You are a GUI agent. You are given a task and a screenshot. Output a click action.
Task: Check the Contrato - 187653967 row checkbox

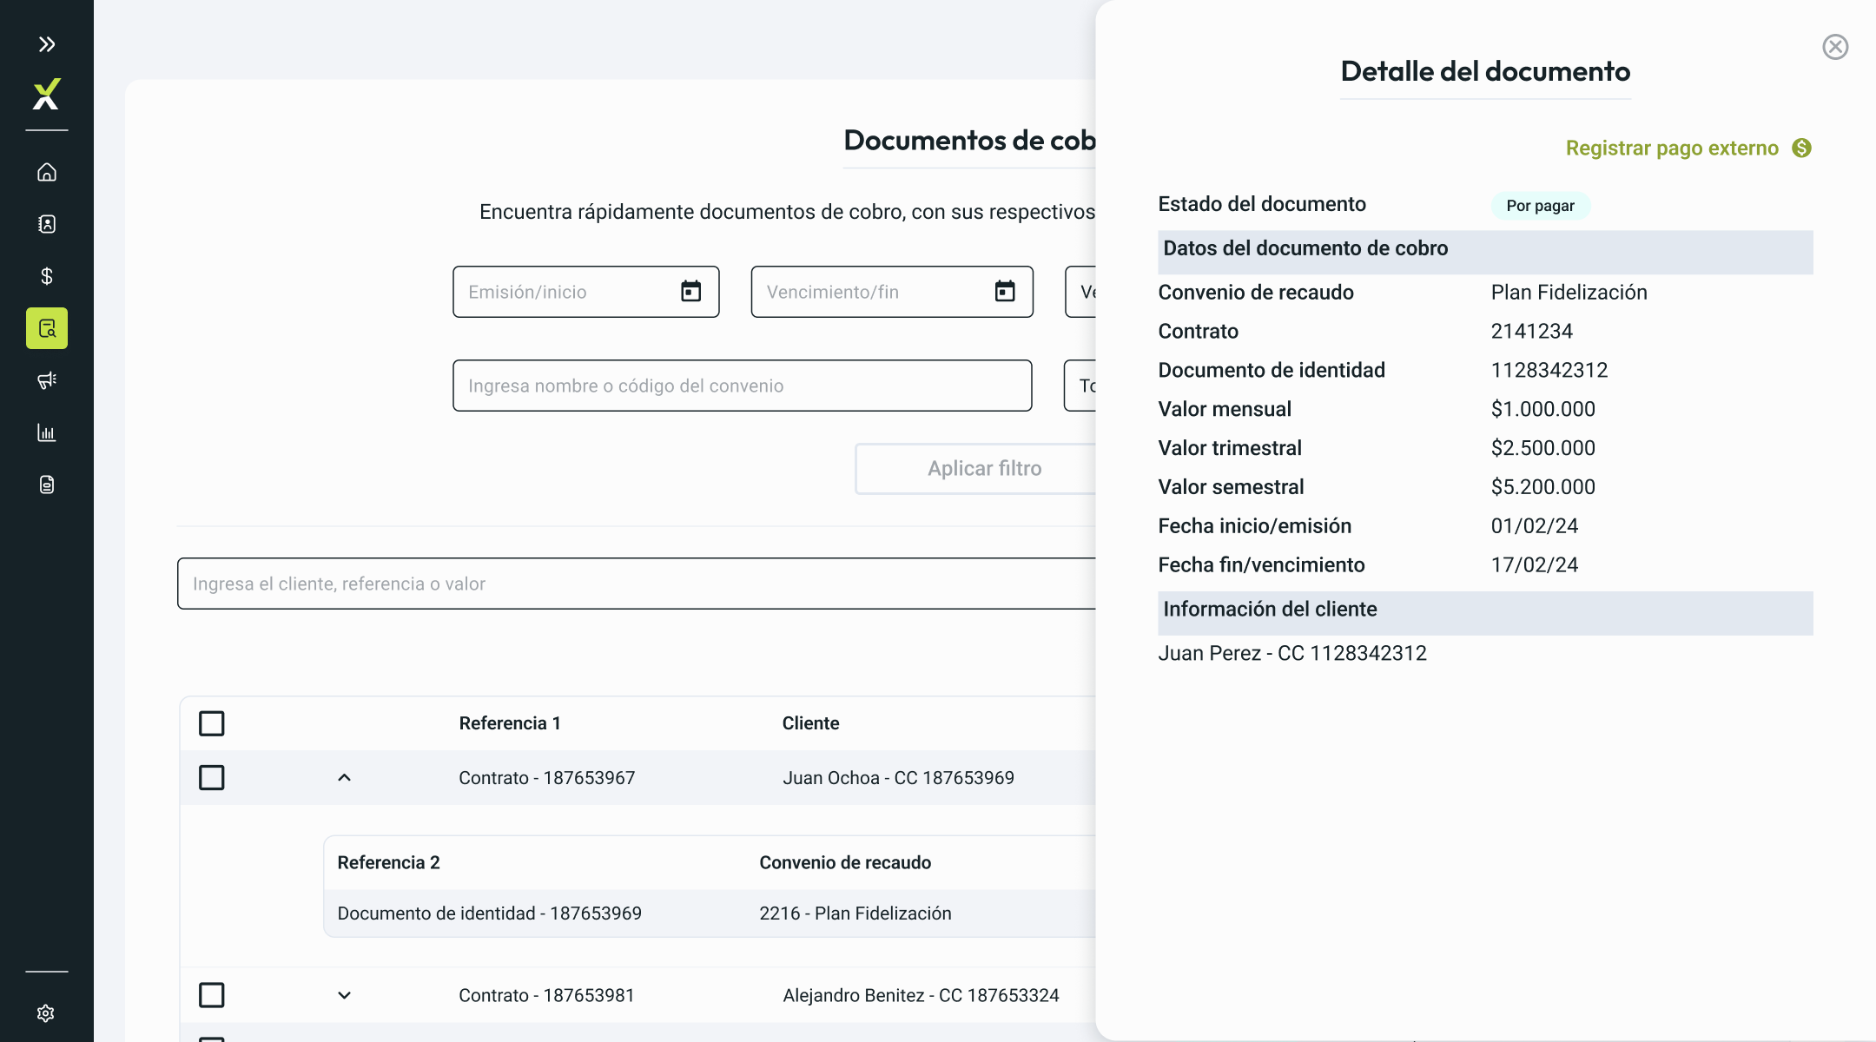tap(212, 777)
